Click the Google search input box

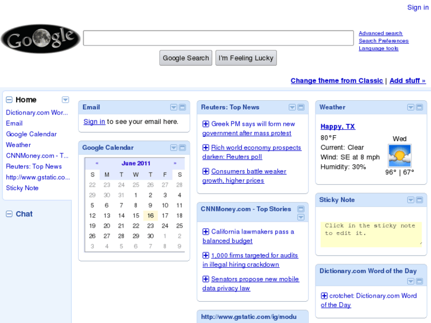[x=219, y=38]
